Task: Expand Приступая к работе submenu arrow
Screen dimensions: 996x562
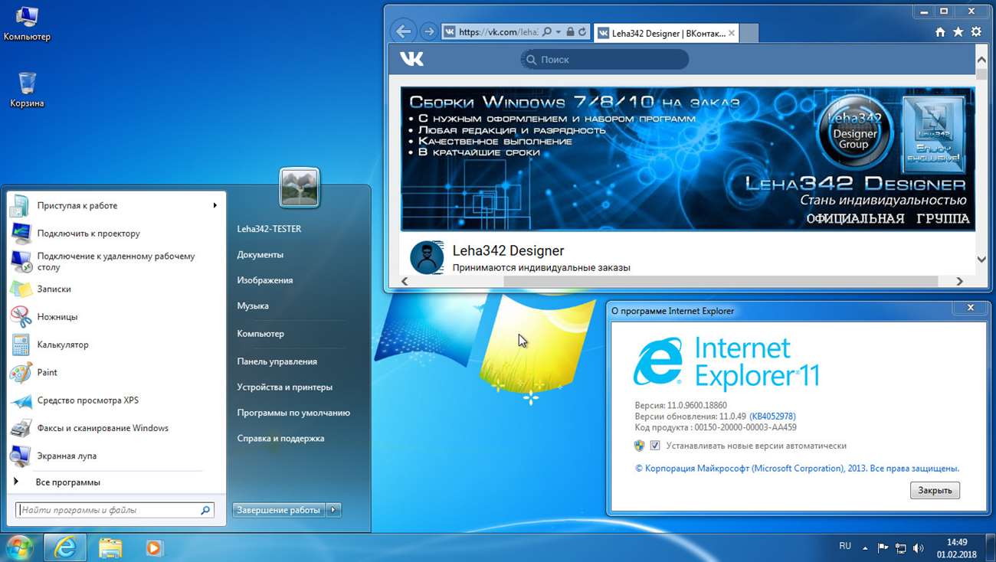Action: pos(215,205)
